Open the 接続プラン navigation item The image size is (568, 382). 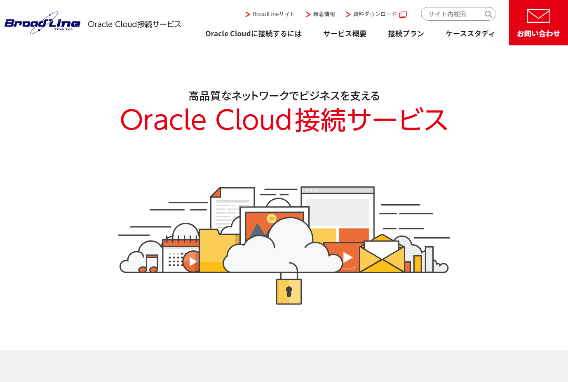coord(406,33)
